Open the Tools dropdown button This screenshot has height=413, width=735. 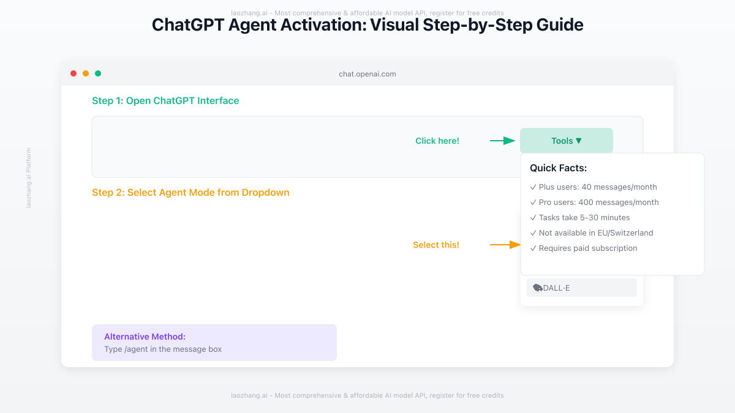567,141
